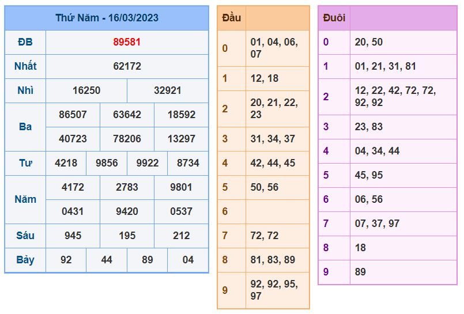Screen dimensions: 464x314
Task: Select first prize number 62172
Action: pos(127,66)
